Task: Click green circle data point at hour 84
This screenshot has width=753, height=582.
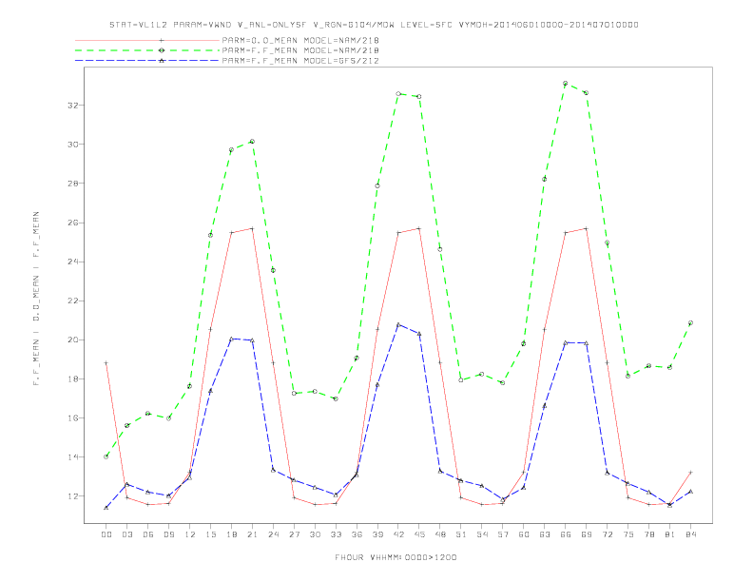Action: pos(690,323)
